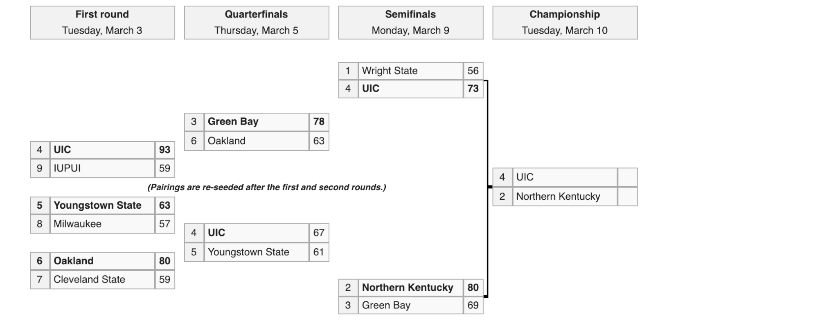Select the Championship Tuesday, March 10 header
The width and height of the screenshot is (838, 332).
tap(565, 22)
